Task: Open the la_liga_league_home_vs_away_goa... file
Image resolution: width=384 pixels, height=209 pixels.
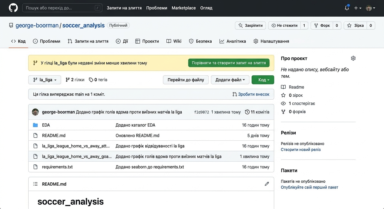Action: point(77,156)
